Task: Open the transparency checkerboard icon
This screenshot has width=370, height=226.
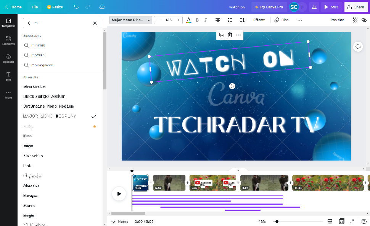Action: (x=356, y=20)
